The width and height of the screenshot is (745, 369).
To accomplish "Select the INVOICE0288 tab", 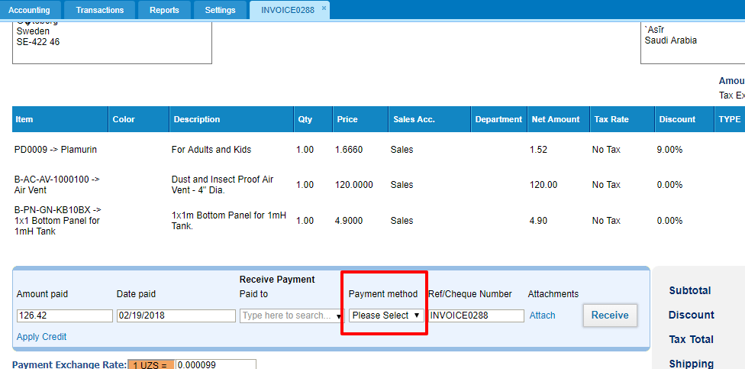I will click(286, 10).
